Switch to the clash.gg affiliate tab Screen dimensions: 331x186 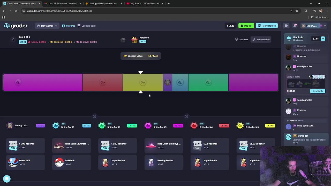click(x=103, y=4)
